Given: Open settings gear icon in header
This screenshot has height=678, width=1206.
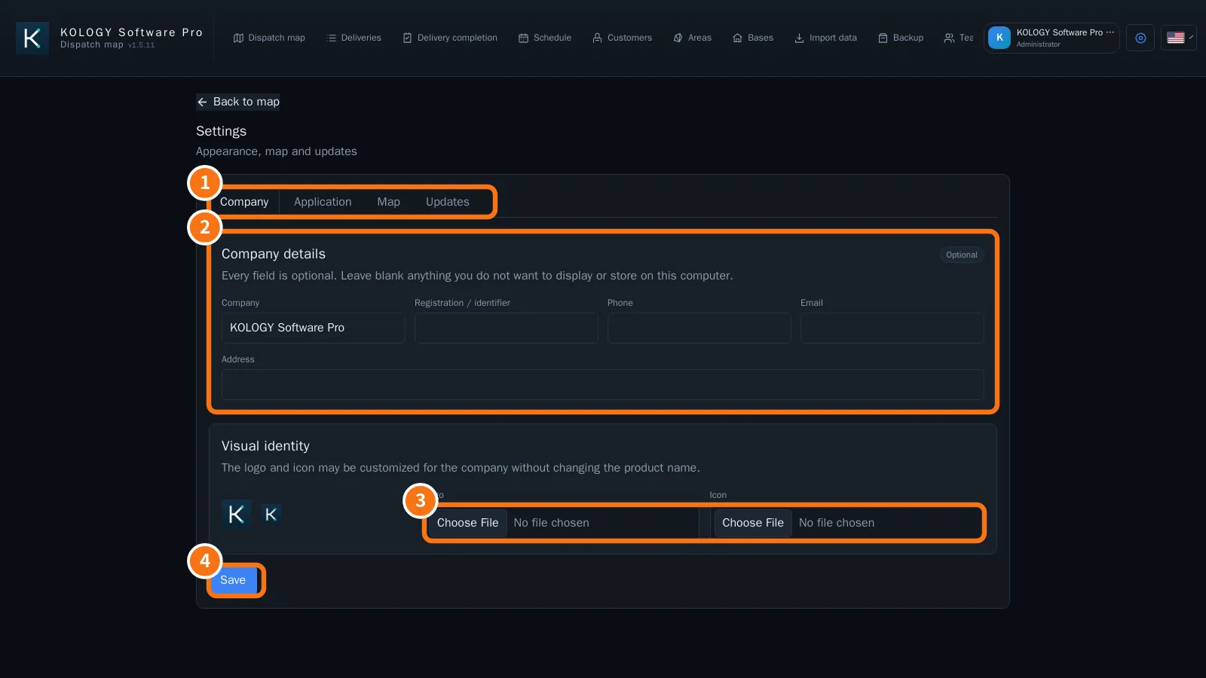Looking at the screenshot, I should click(1140, 38).
